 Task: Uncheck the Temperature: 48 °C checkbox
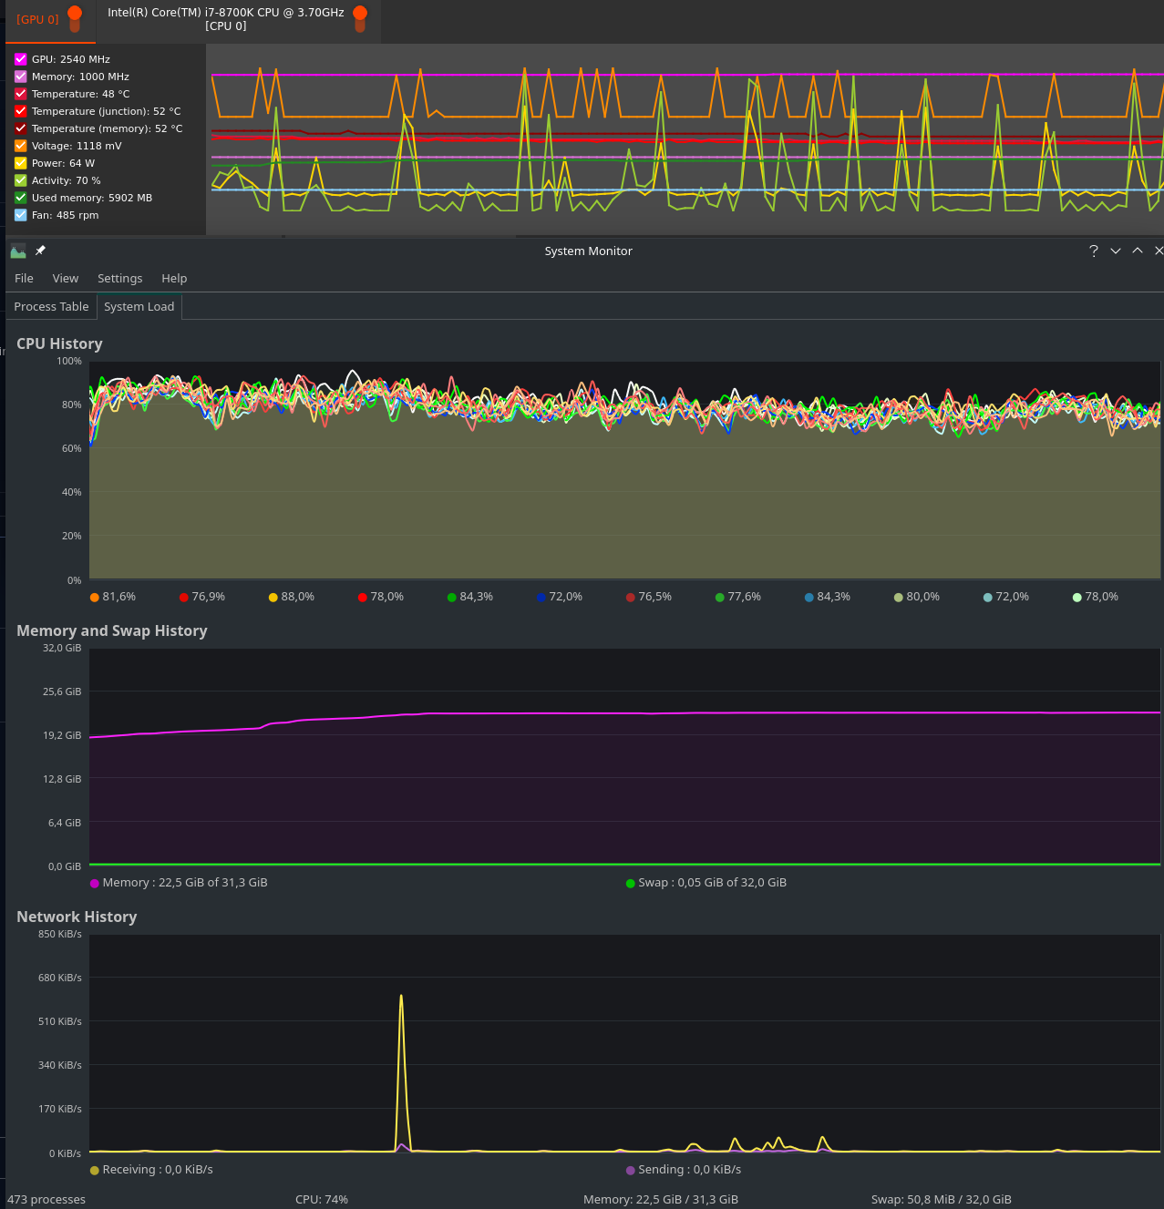tap(21, 94)
